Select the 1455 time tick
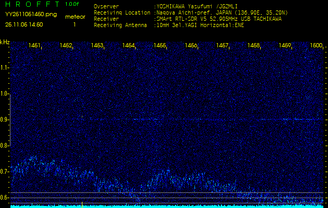The width and height of the screenshot is (328, 208). pos(160,46)
